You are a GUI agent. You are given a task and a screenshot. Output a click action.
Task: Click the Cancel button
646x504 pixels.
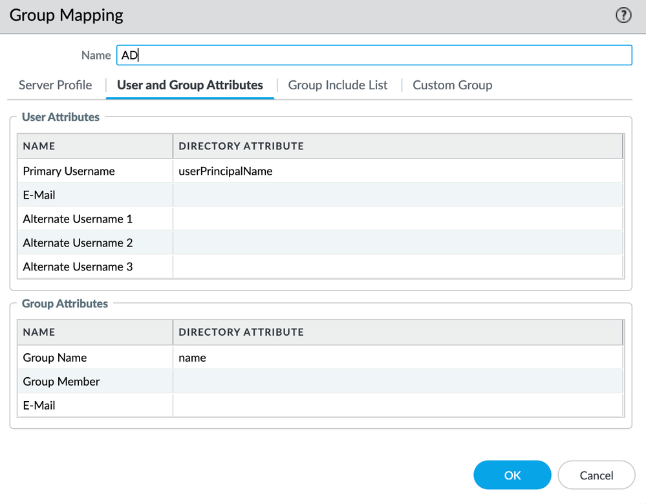click(596, 476)
